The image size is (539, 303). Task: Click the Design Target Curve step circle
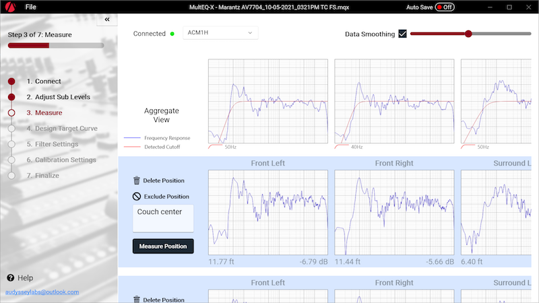click(x=11, y=129)
